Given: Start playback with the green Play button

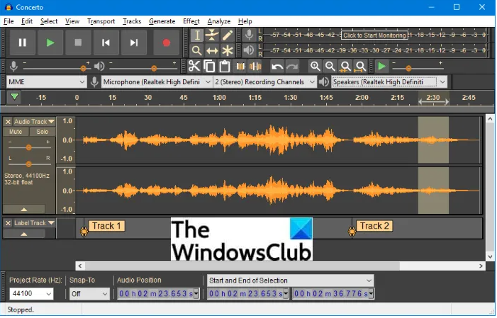Looking at the screenshot, I should tap(50, 42).
